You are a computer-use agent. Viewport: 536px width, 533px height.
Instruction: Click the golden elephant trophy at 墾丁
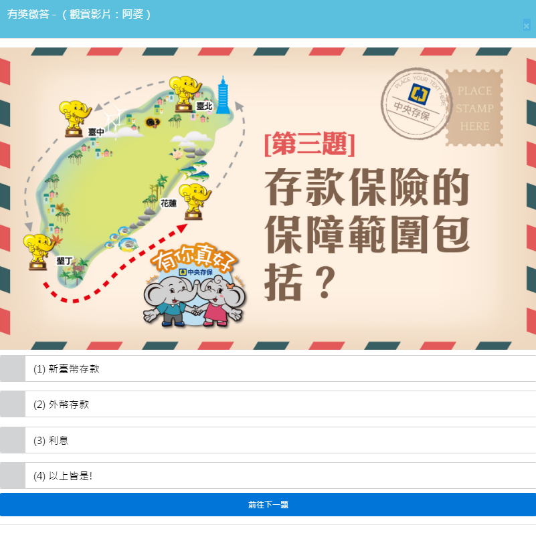click(x=38, y=252)
